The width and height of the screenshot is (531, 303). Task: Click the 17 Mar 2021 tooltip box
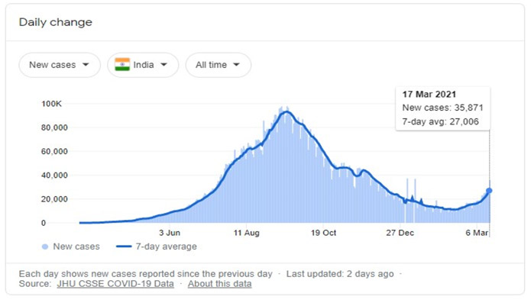coord(442,108)
